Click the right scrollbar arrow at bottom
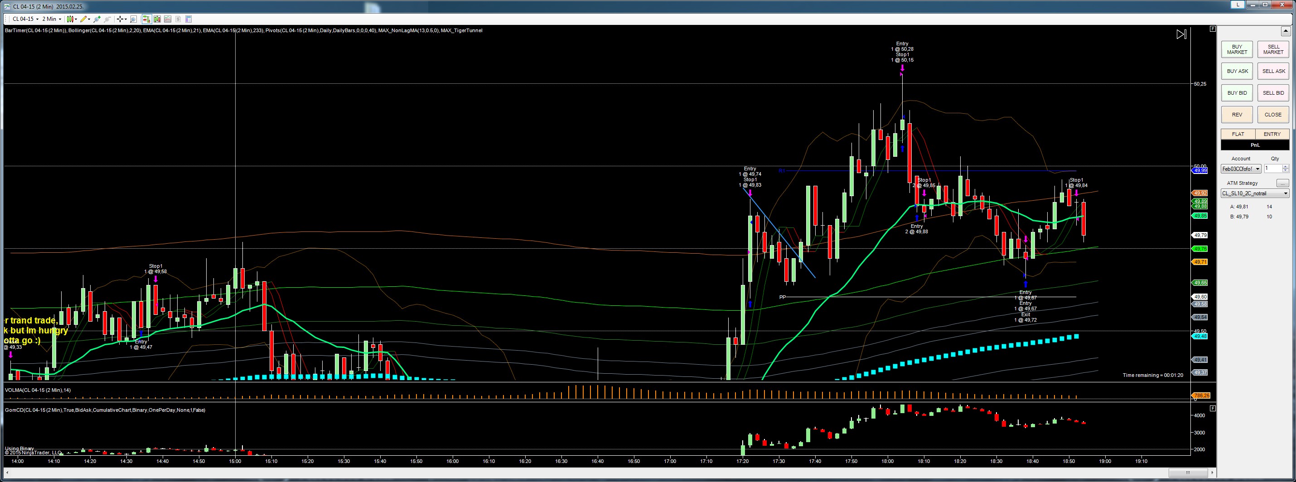 1213,472
